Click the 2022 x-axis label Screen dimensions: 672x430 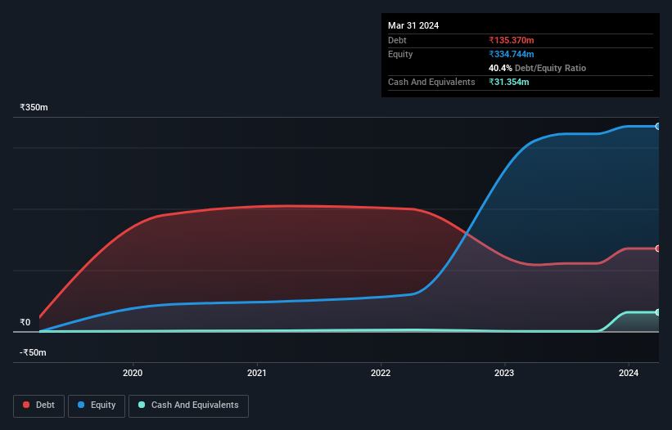coord(381,373)
